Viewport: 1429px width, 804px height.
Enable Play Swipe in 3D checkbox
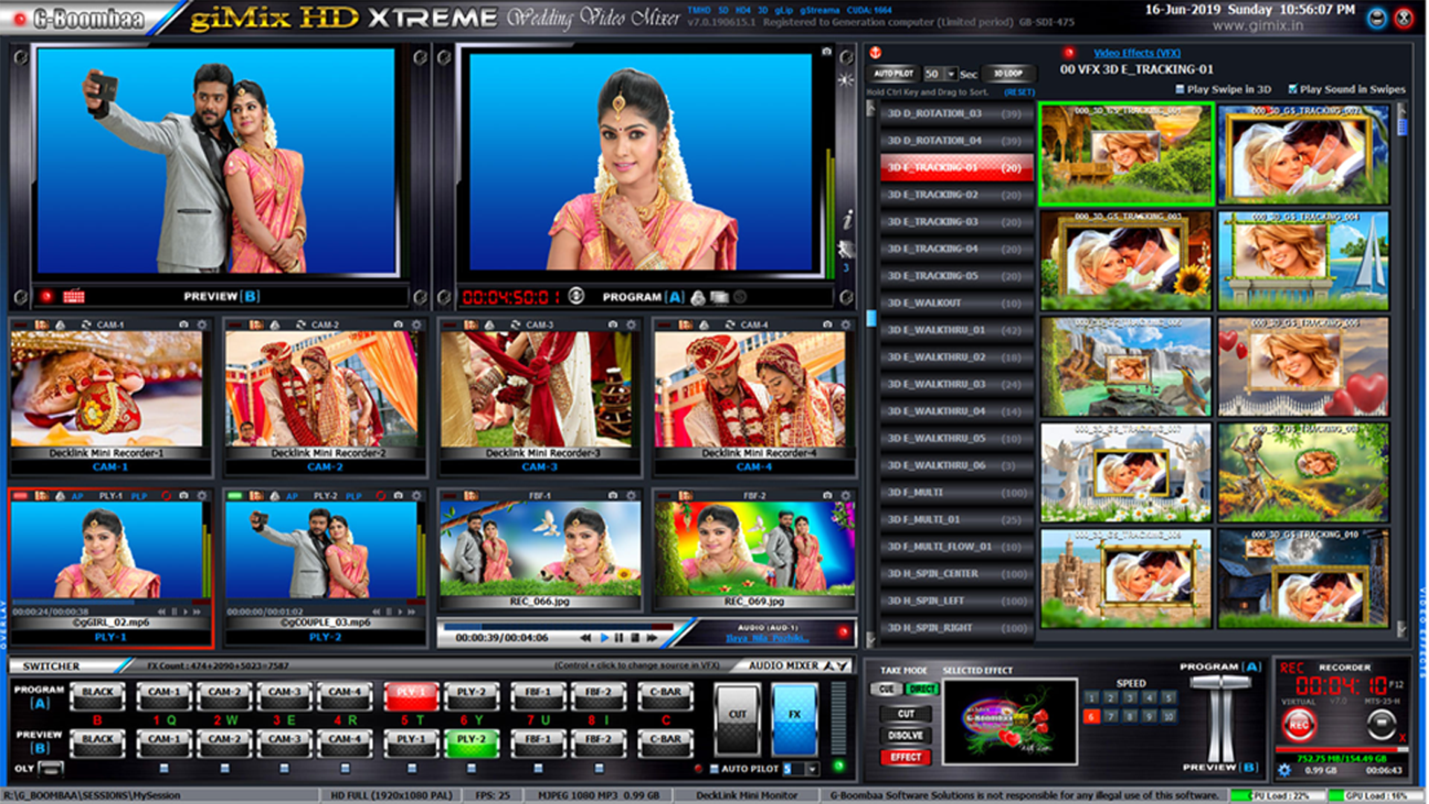(1180, 89)
